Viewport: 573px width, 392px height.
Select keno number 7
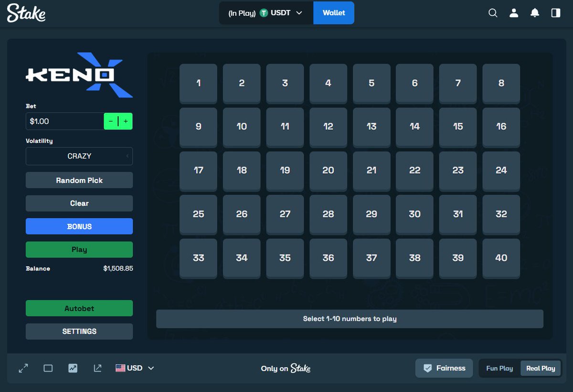pos(458,84)
